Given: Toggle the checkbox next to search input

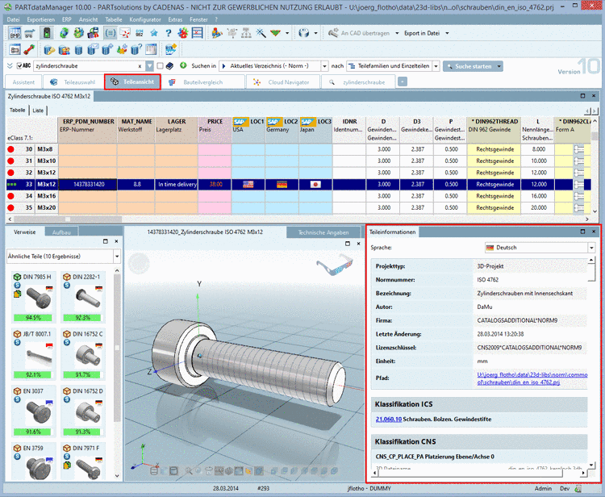Looking at the screenshot, I should tap(161, 65).
